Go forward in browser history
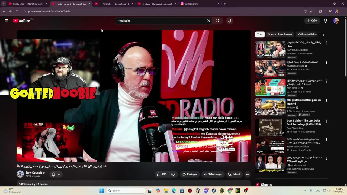The width and height of the screenshot is (347, 195). coord(10,11)
